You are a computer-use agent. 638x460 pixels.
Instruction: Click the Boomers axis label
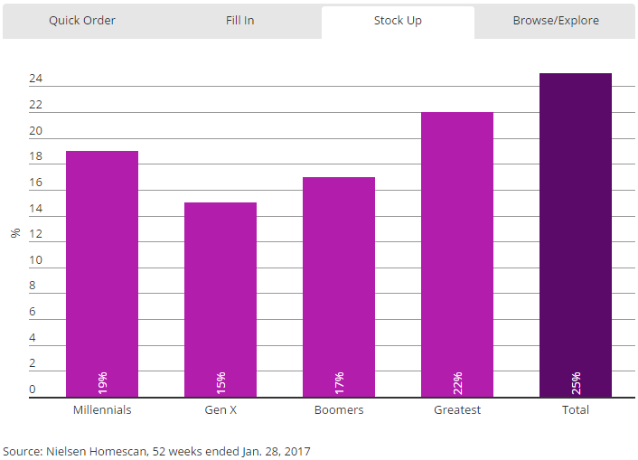(339, 409)
